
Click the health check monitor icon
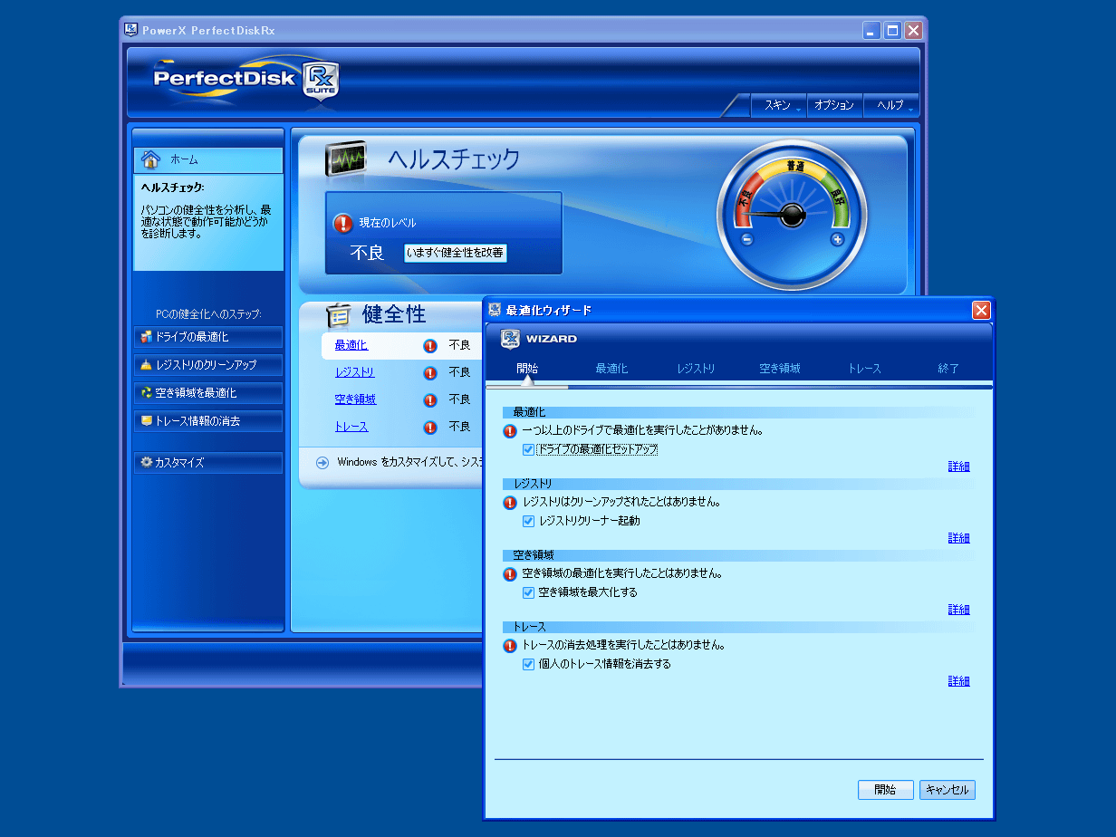click(x=346, y=160)
